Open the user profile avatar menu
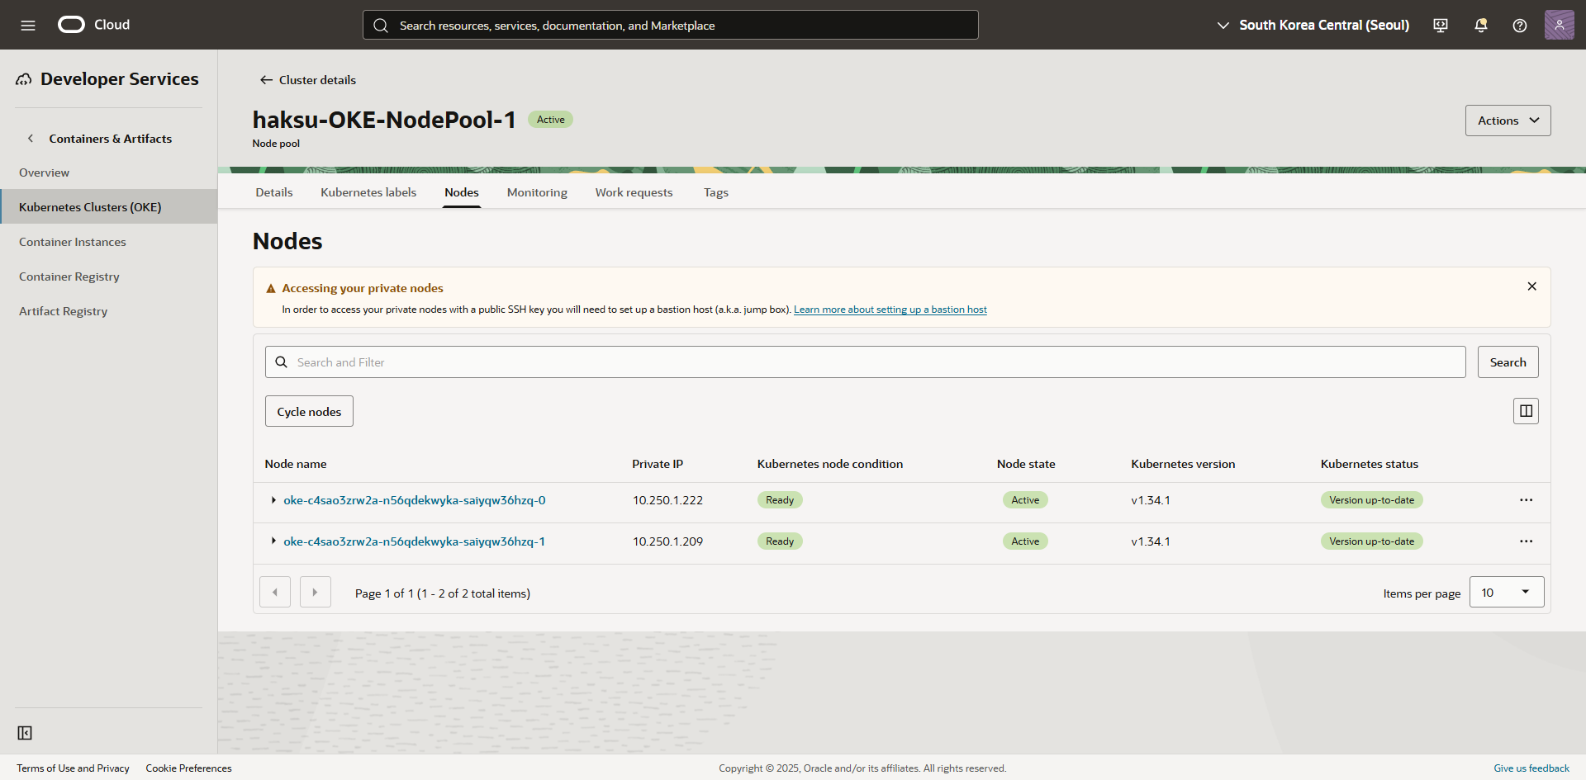This screenshot has width=1586, height=780. pyautogui.click(x=1559, y=25)
